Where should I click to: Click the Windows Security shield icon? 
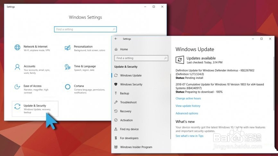pos(116,84)
